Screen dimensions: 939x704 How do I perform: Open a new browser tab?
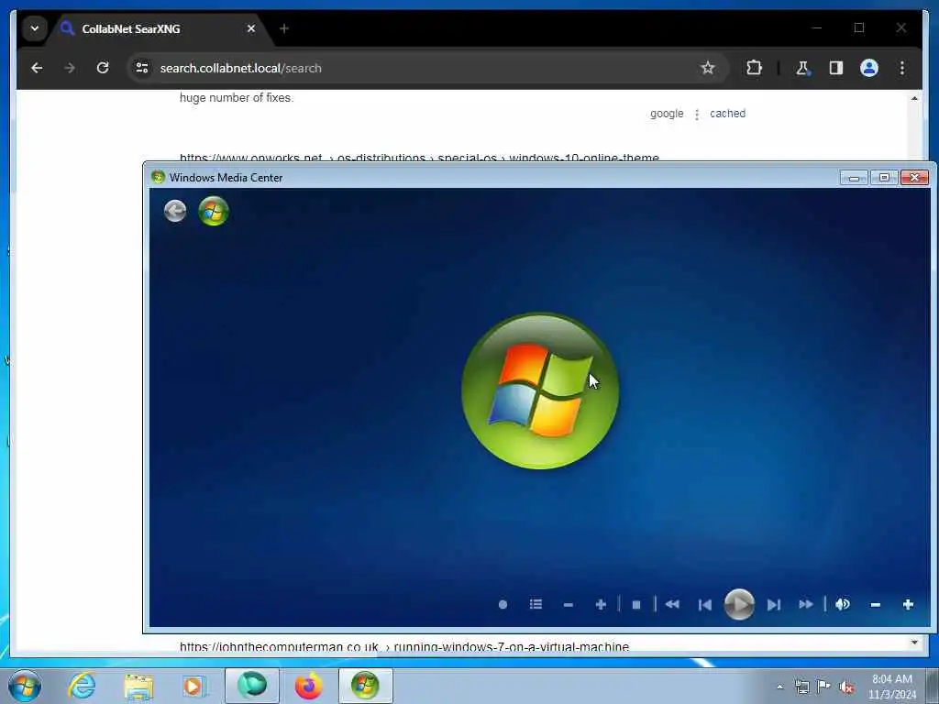click(284, 28)
